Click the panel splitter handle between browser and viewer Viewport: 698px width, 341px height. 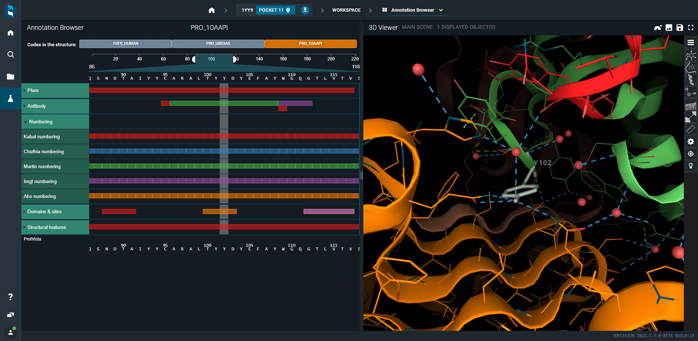point(362,175)
